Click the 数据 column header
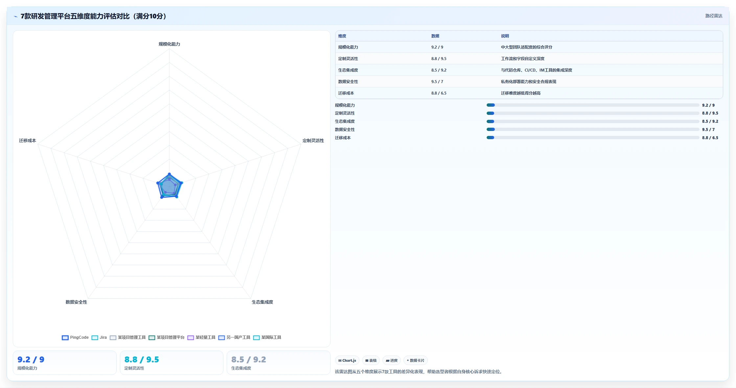Image resolution: width=736 pixels, height=388 pixels. [x=435, y=36]
